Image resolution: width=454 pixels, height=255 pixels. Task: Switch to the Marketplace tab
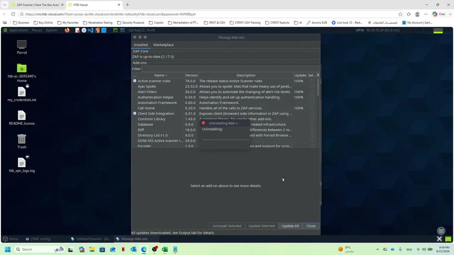coord(164,45)
